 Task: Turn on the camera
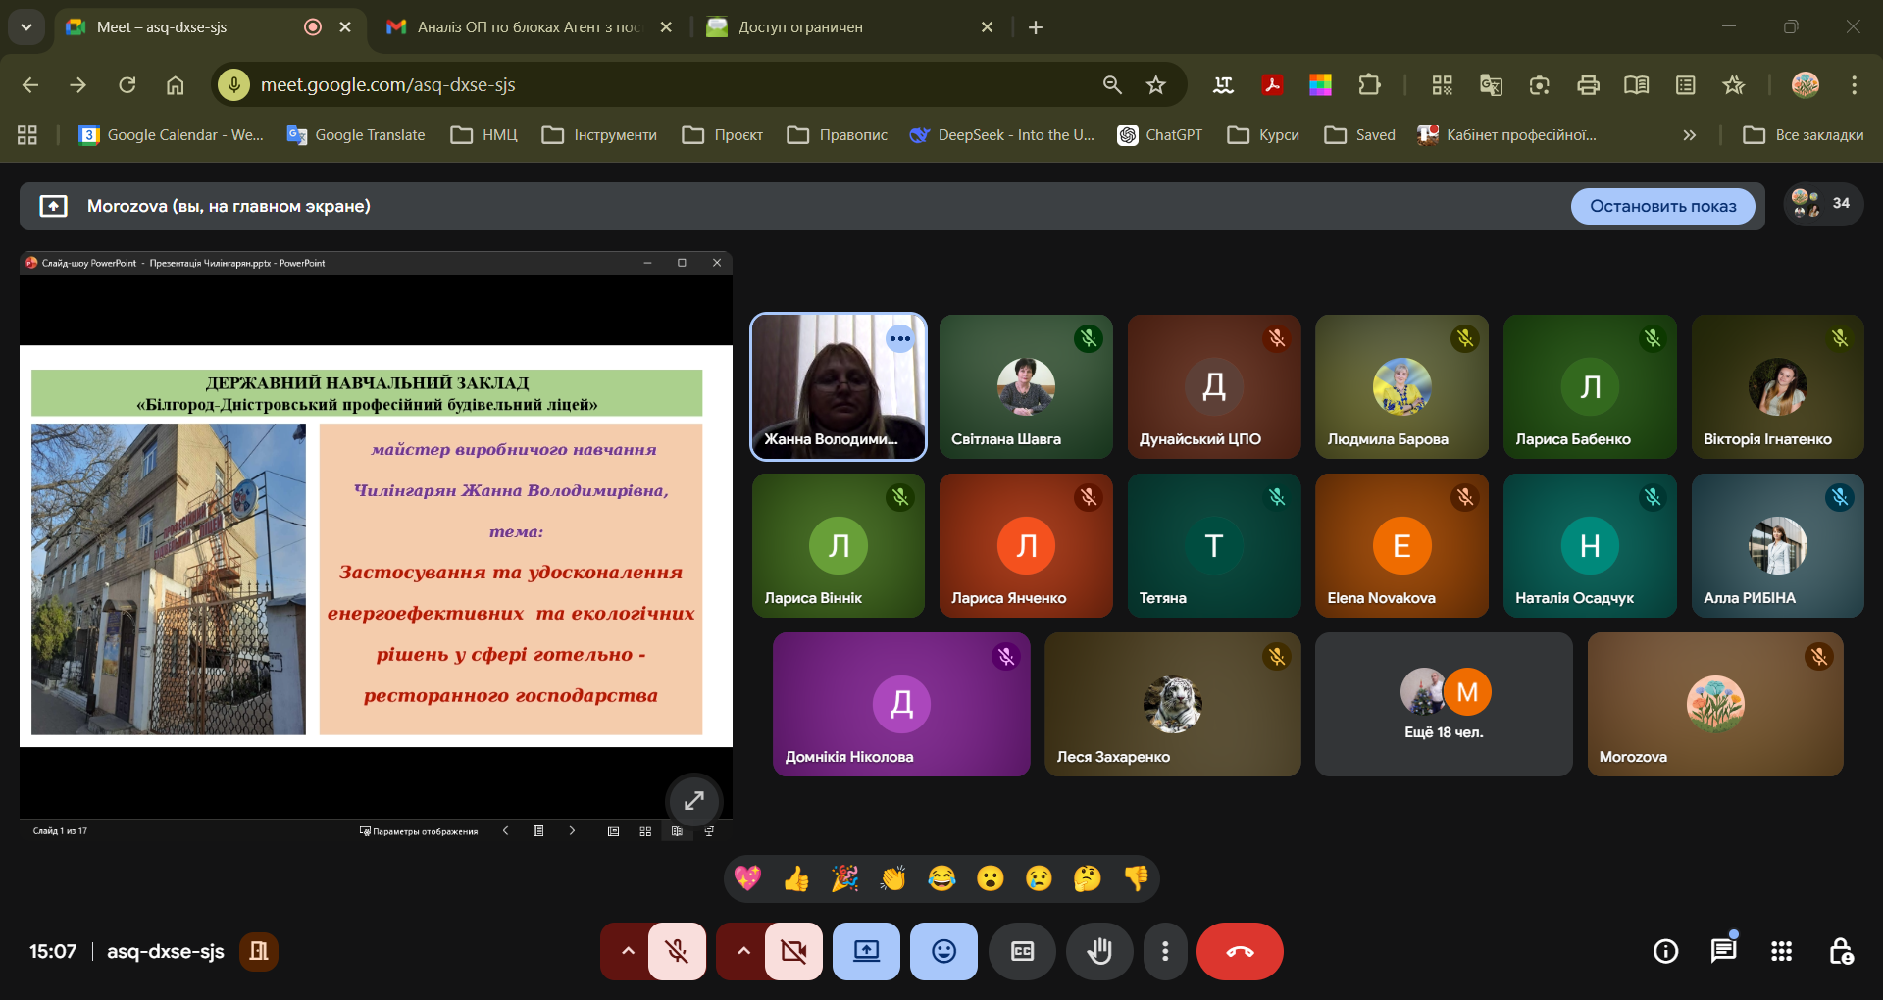(x=793, y=951)
